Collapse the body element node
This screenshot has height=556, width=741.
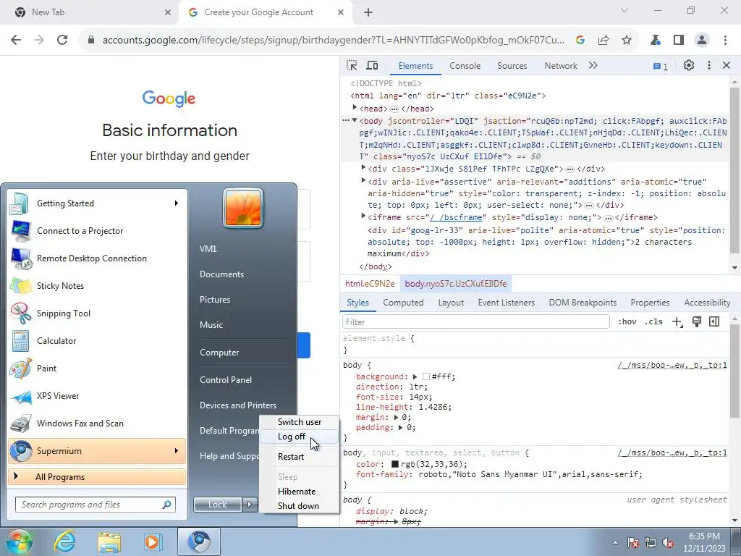(355, 121)
